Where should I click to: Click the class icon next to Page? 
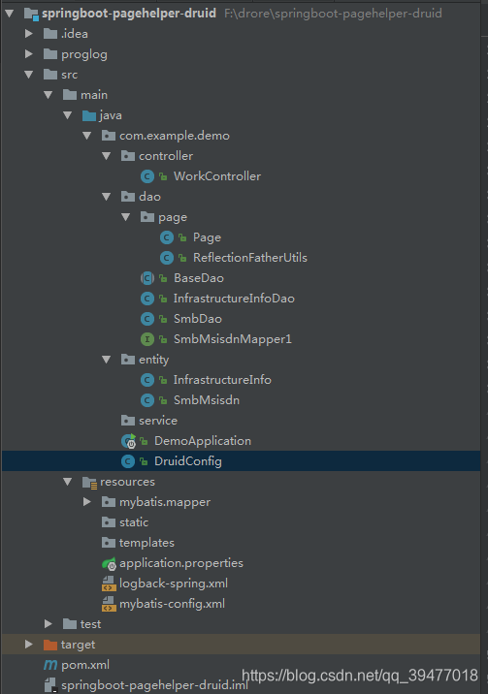tap(167, 237)
